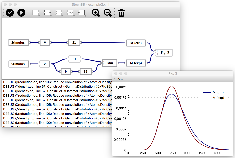
Task: Zoom out of the network canvas
Action: (108, 13)
